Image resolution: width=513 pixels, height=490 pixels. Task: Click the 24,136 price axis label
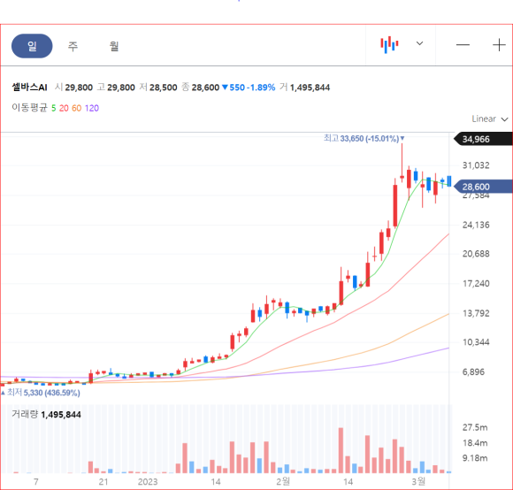(476, 225)
